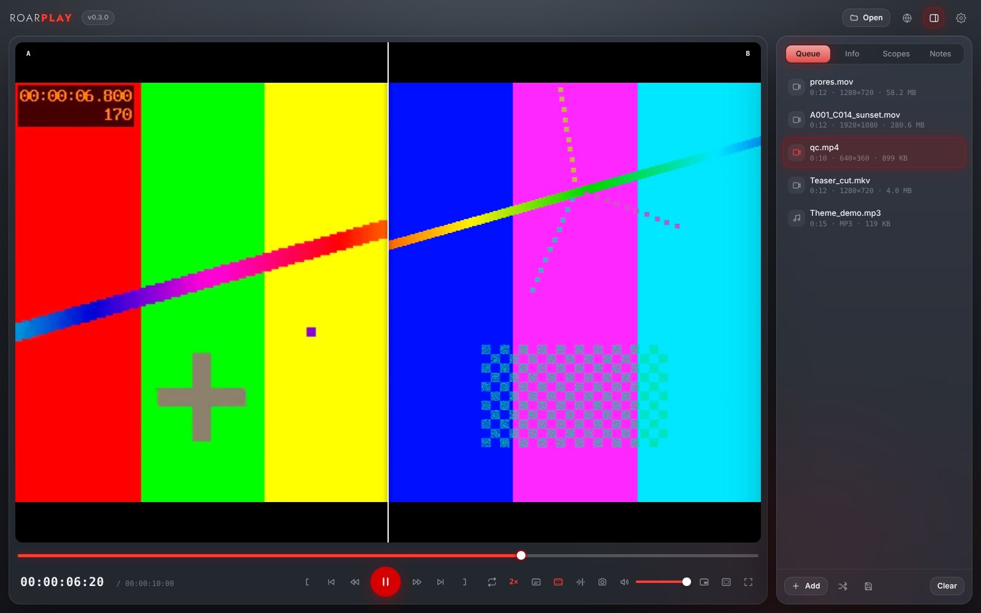Switch to the Info tab
This screenshot has height=613, width=981.
pos(852,54)
